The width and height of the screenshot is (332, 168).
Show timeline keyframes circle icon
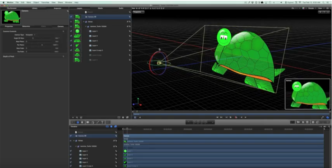tap(111, 126)
